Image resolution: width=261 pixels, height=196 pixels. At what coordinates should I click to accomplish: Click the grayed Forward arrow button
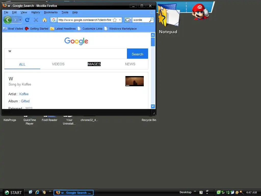tap(15, 20)
